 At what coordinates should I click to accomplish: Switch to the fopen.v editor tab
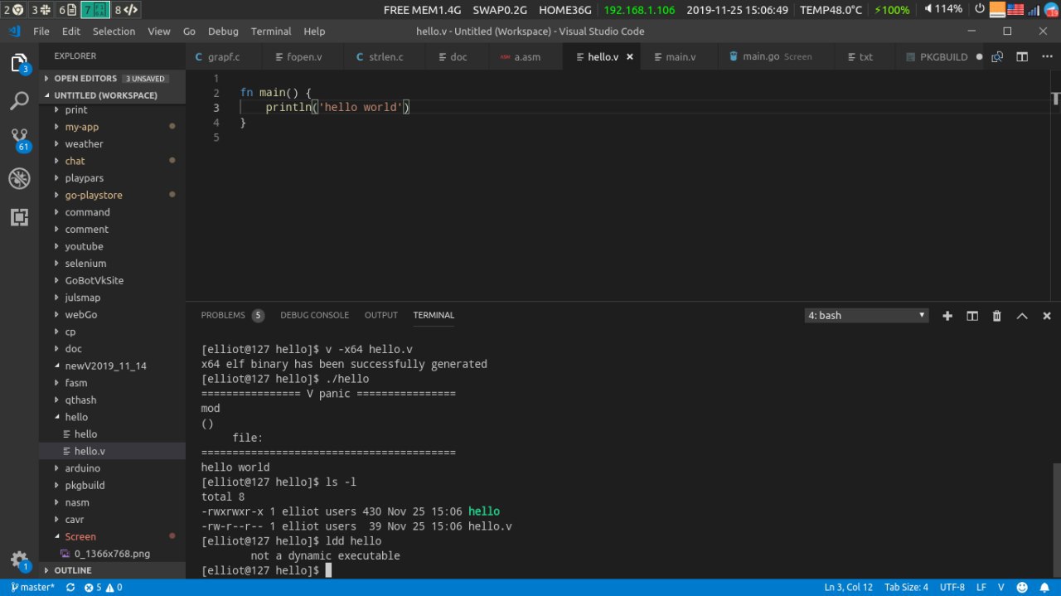coord(303,57)
